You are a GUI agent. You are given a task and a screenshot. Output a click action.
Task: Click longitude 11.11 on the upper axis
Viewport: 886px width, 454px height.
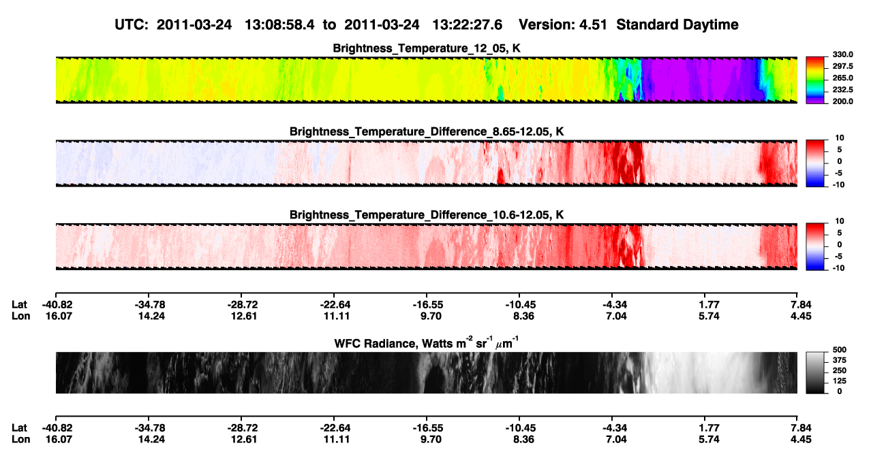coord(338,316)
